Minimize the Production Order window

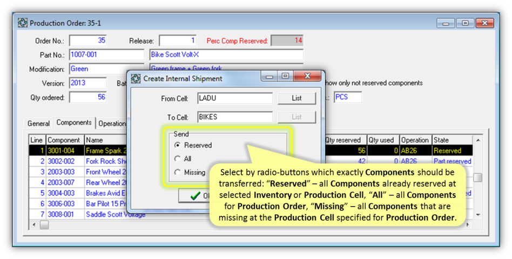tap(446, 23)
